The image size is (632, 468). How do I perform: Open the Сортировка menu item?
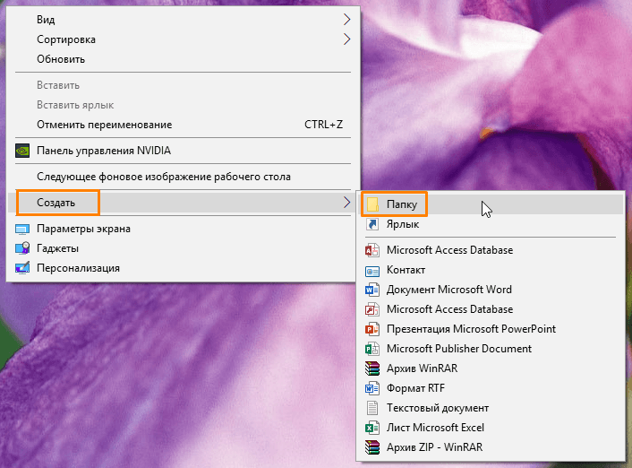(183, 39)
